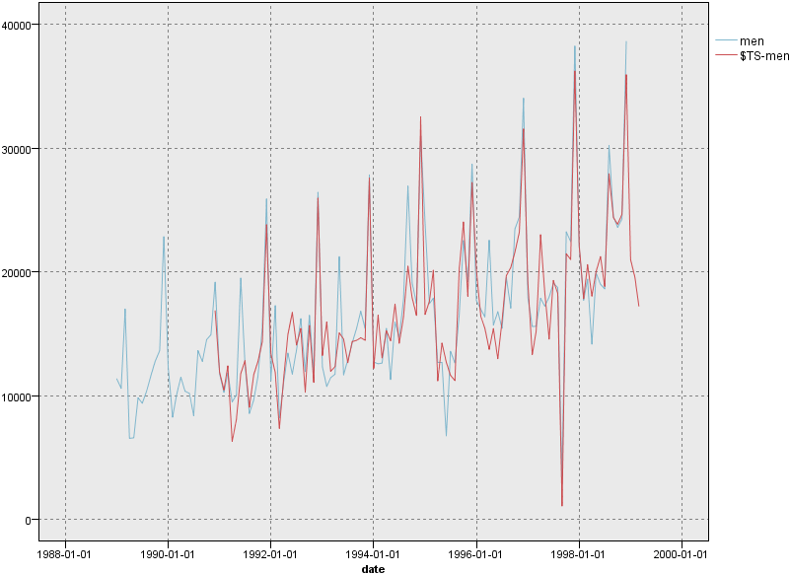
Task: Click the 30000 y-axis tick label
Action: [19, 149]
